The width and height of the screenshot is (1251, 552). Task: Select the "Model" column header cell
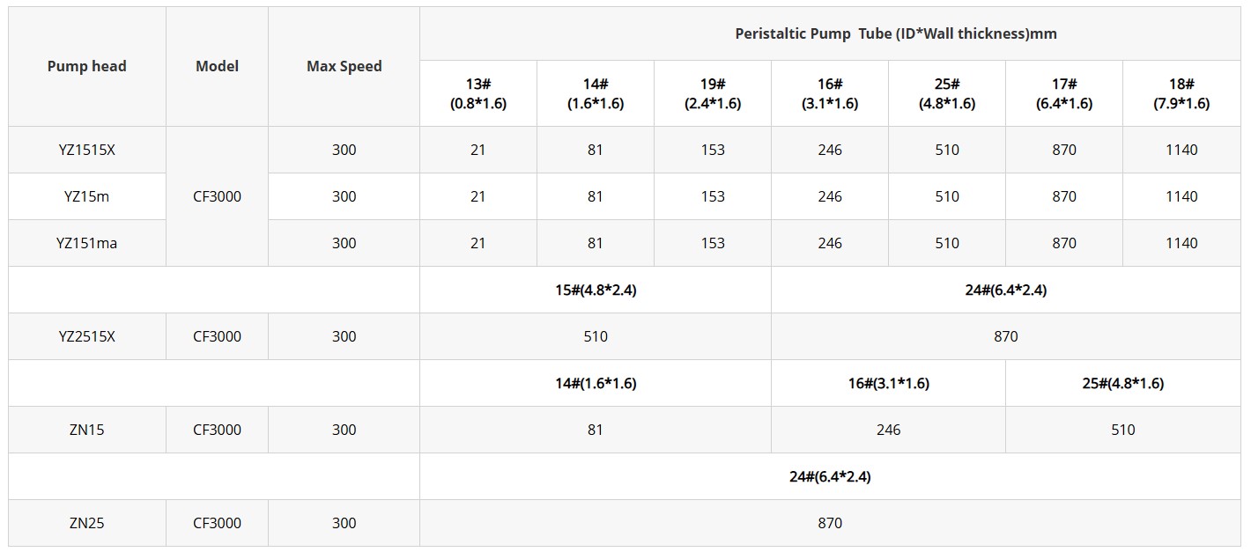(217, 66)
